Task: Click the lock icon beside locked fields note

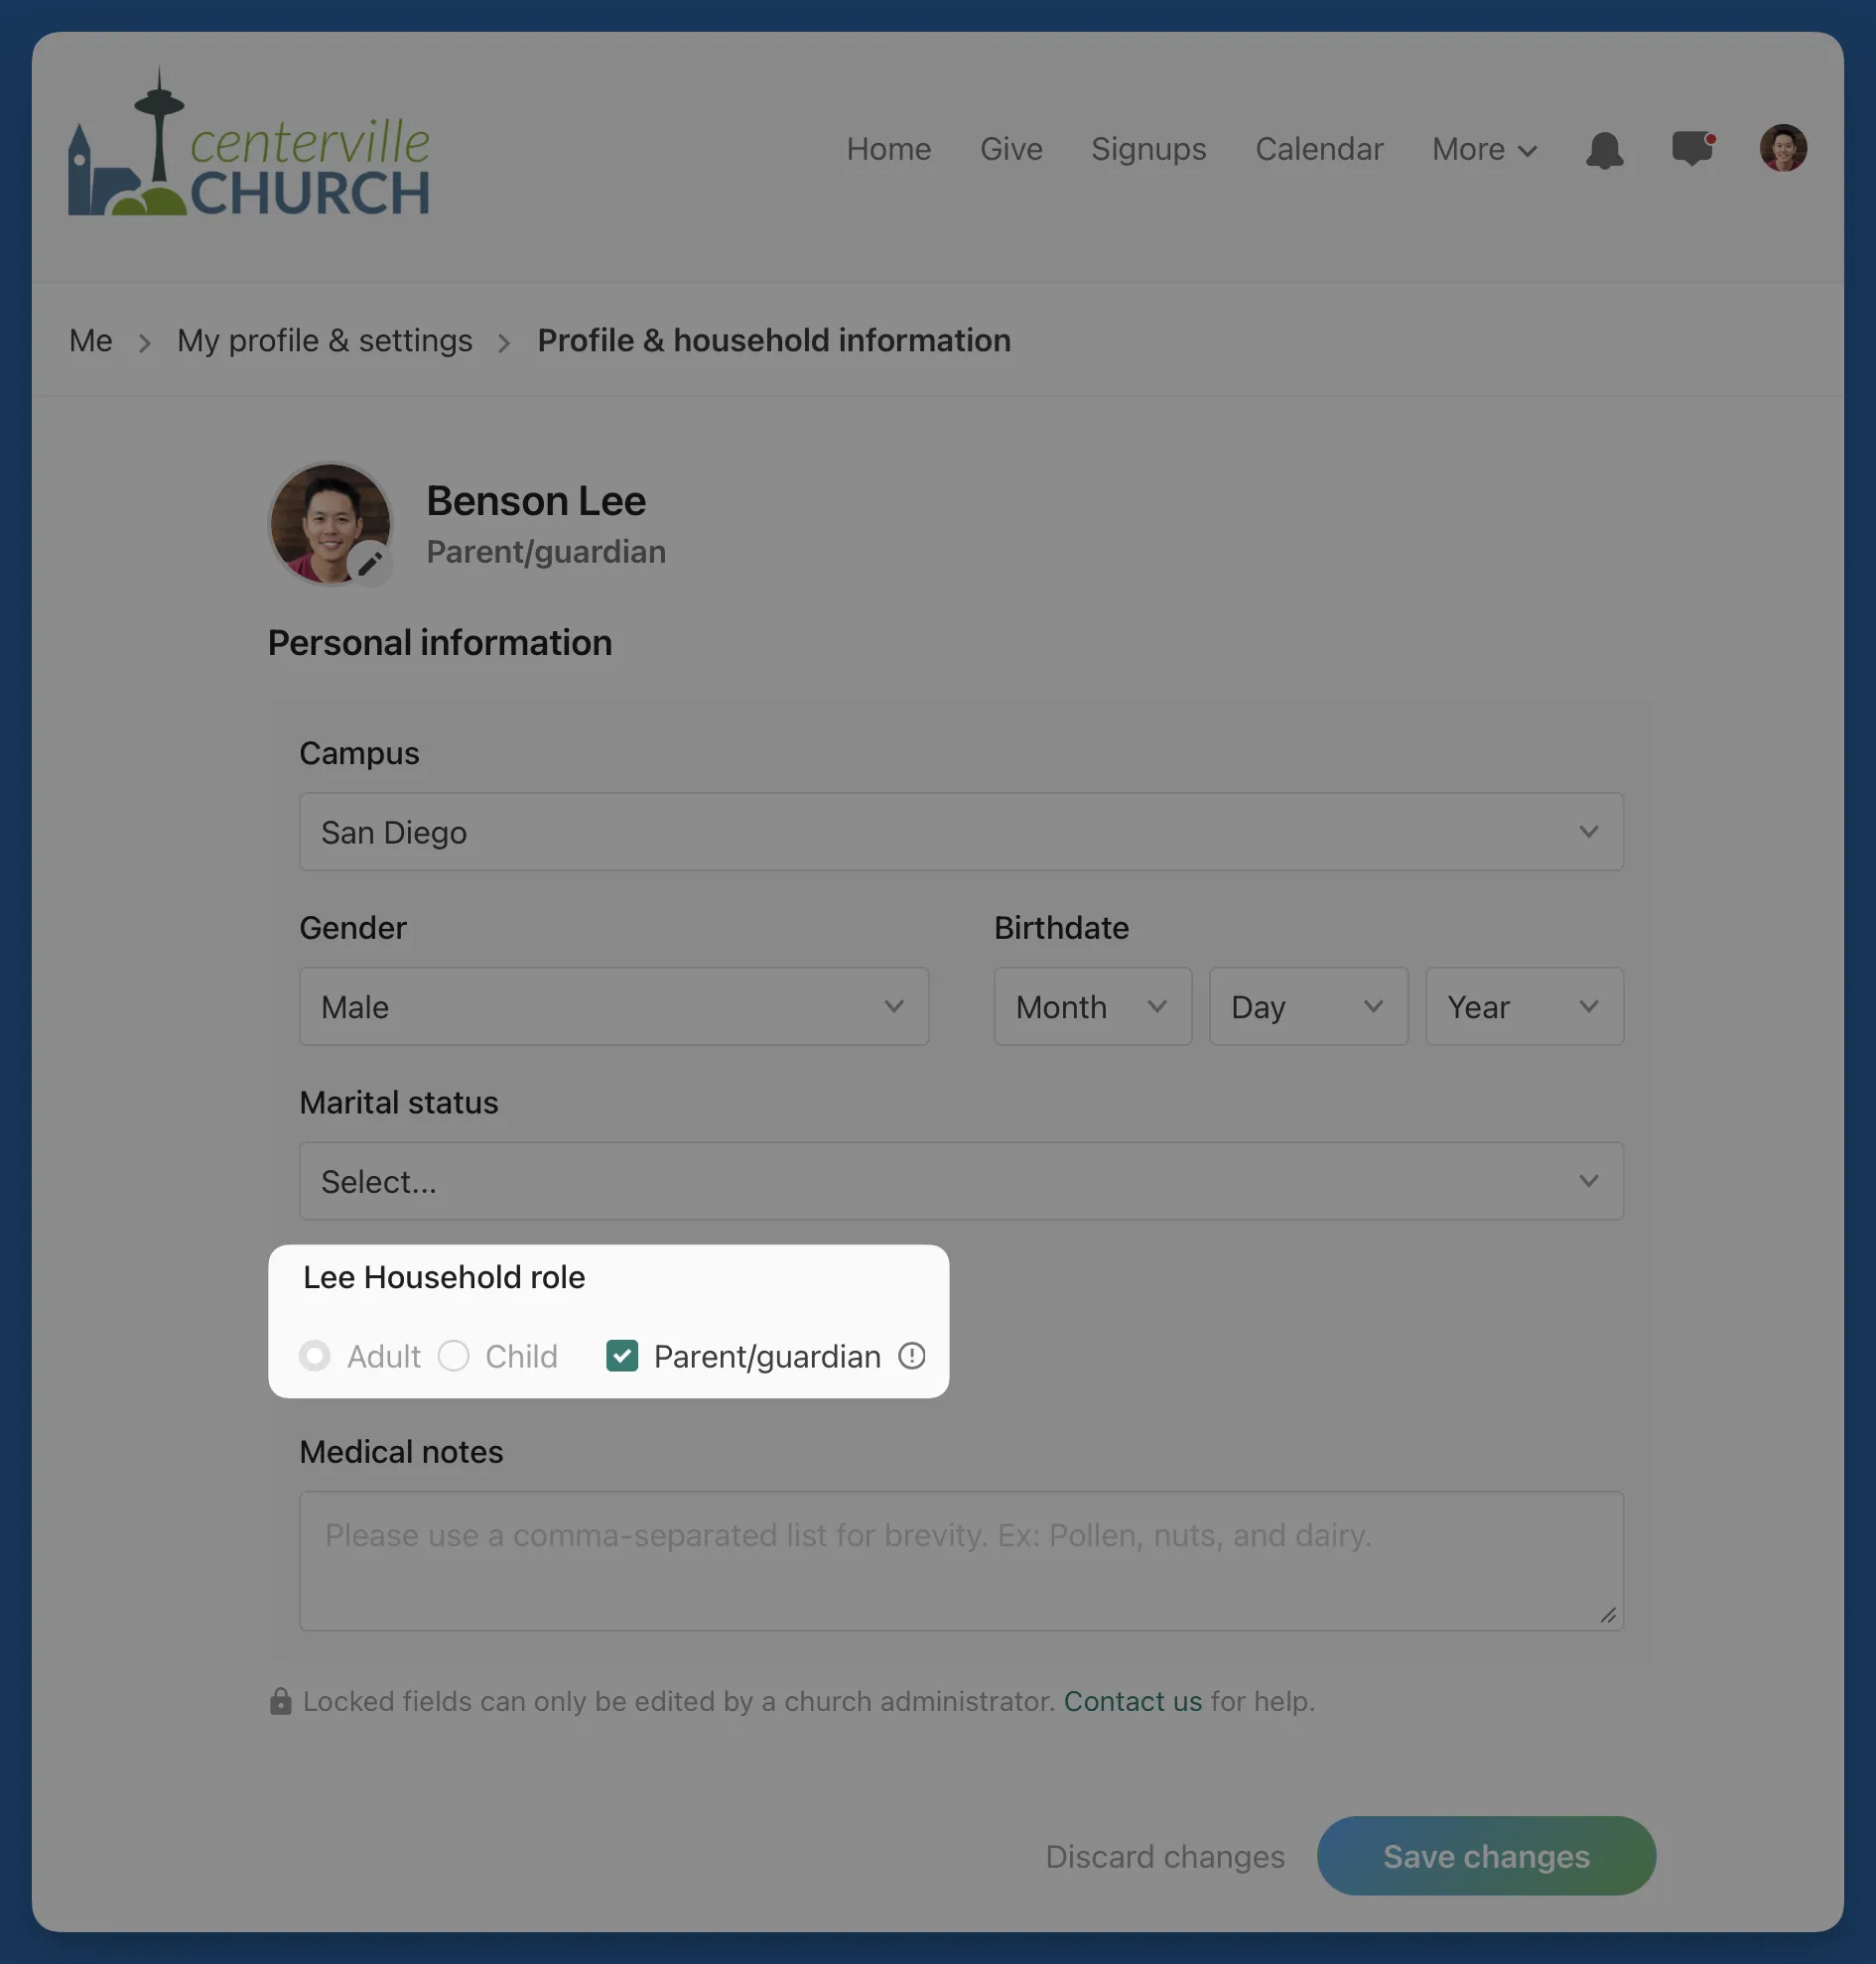Action: click(280, 1701)
